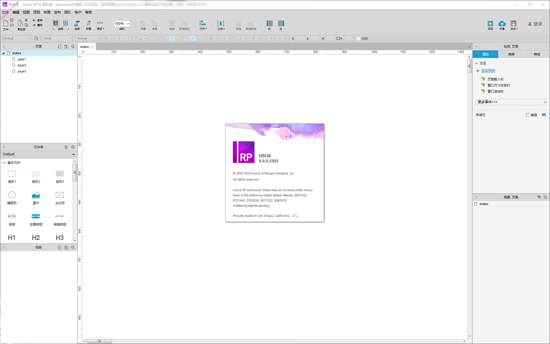The height and width of the screenshot is (344, 550).
Task: Select the 窗口尺寸改变时 event
Action: tap(499, 85)
